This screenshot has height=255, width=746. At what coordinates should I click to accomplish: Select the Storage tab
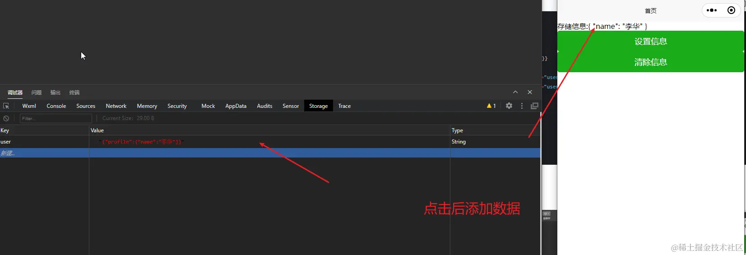[x=319, y=106]
